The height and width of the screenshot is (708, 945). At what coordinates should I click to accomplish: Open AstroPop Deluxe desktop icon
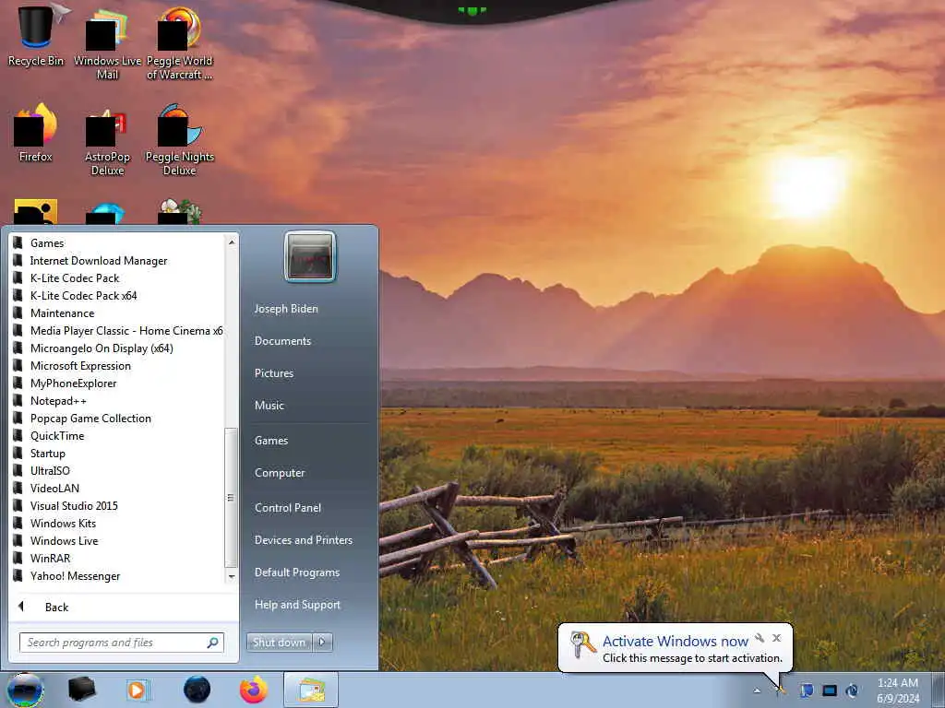pos(107,141)
